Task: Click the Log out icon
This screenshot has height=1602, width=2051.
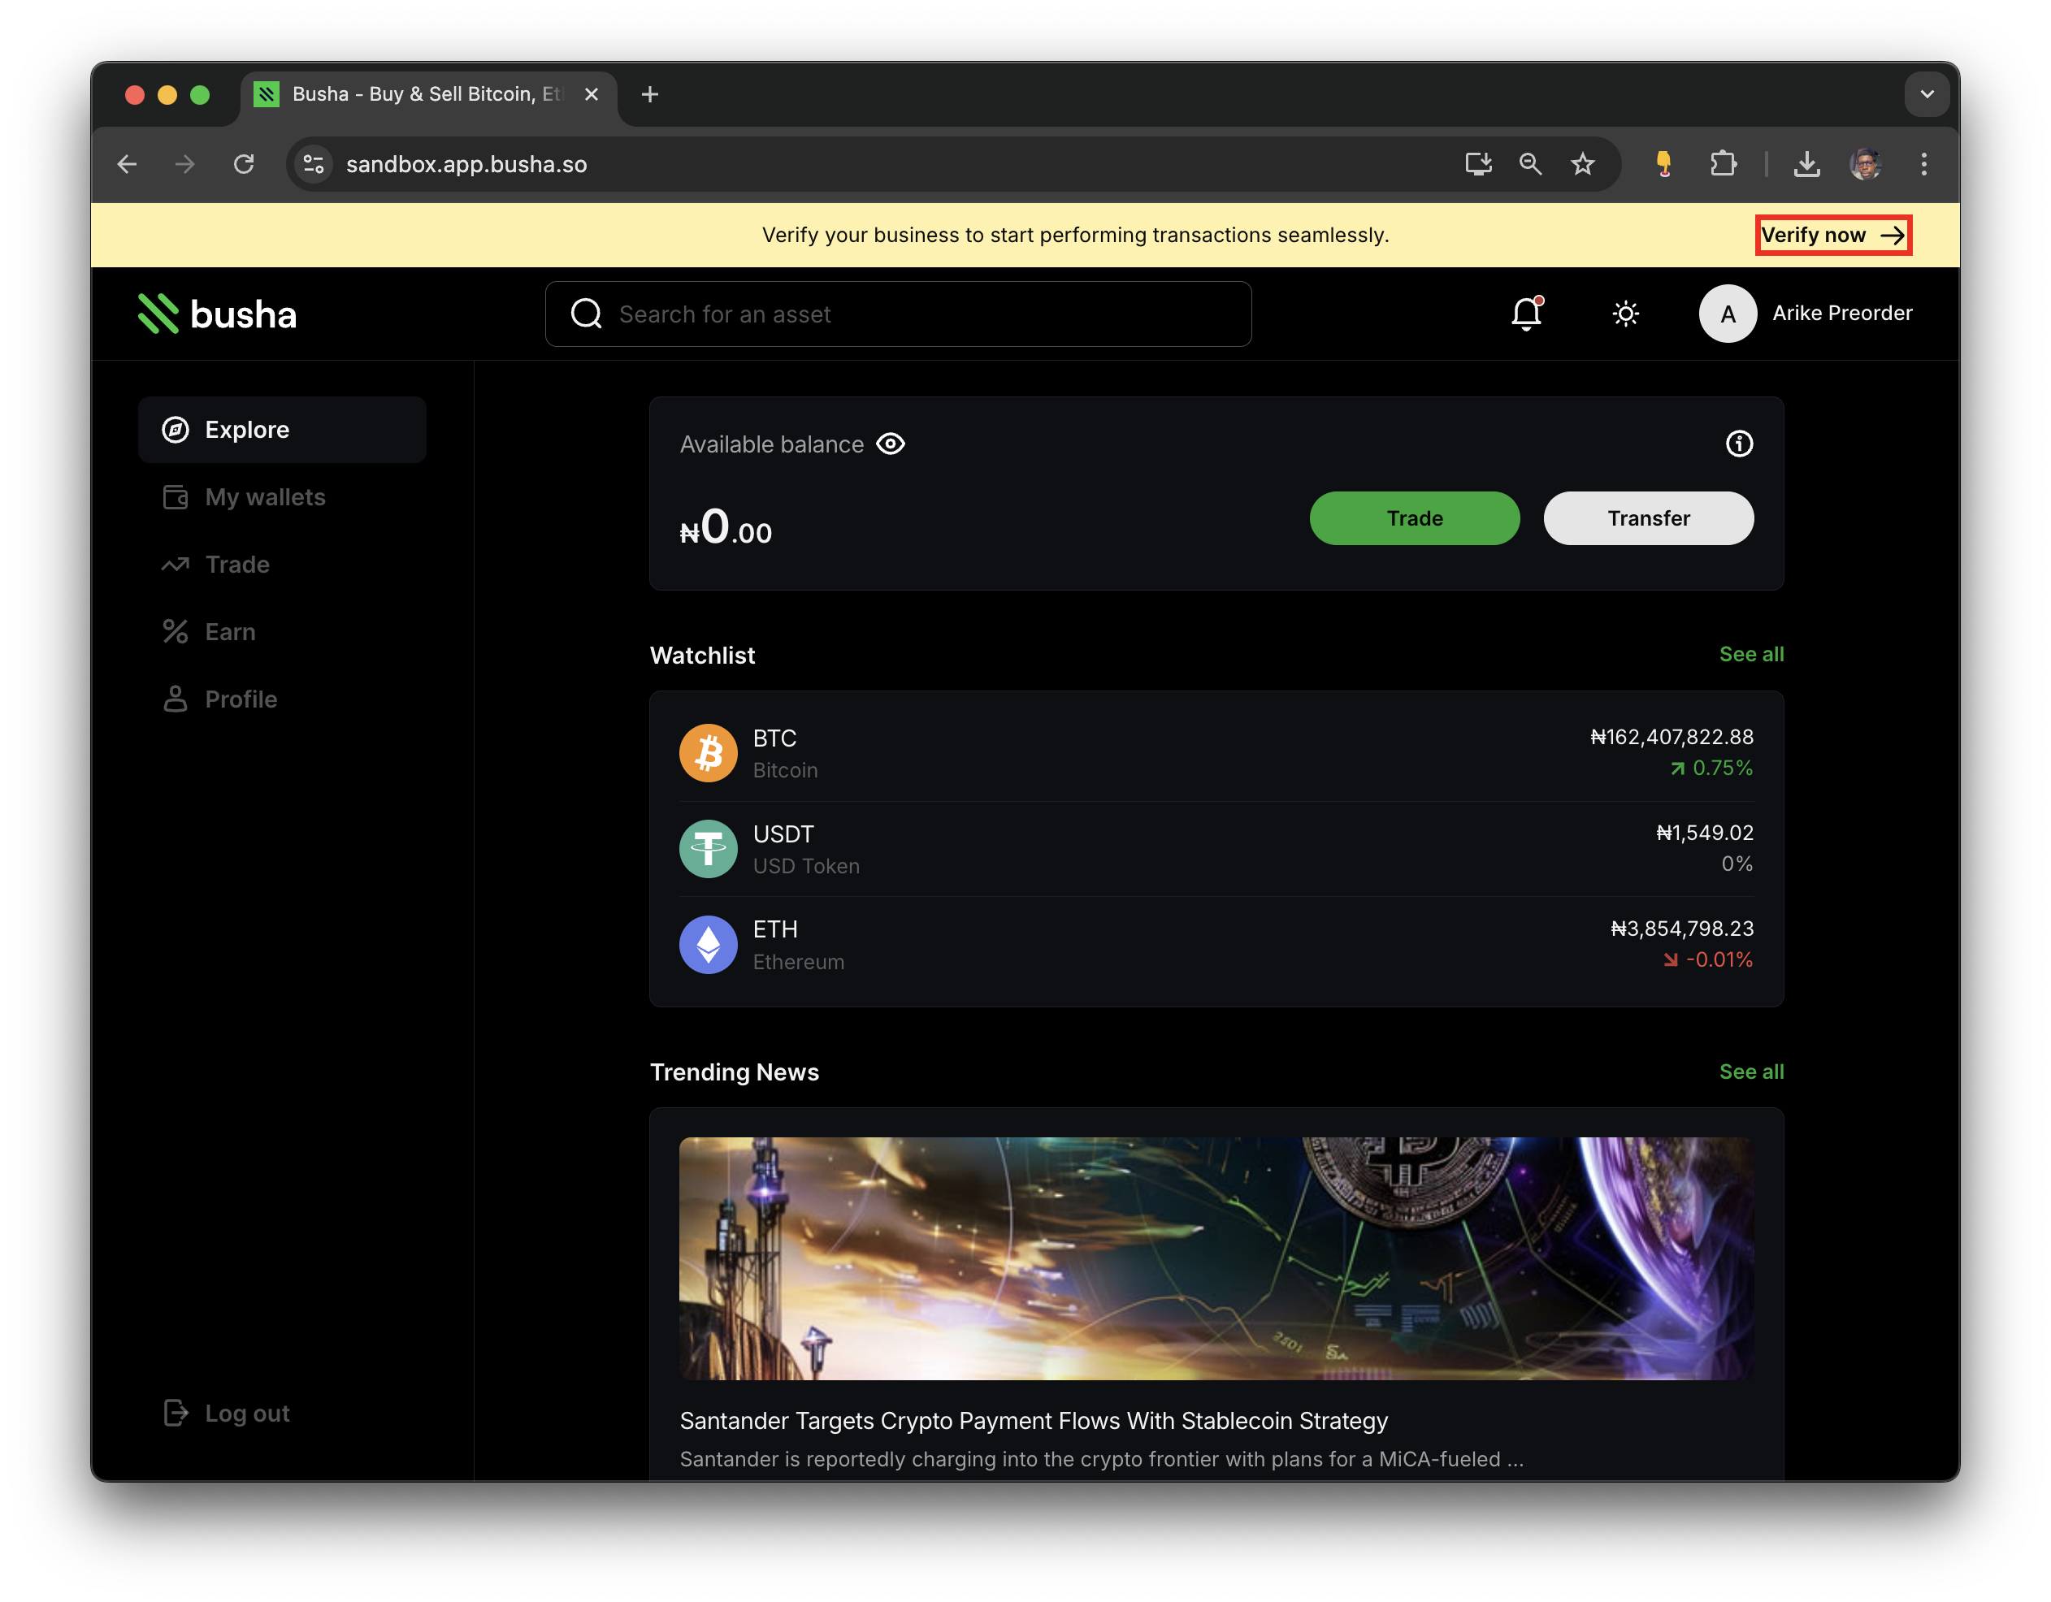Action: tap(176, 1413)
